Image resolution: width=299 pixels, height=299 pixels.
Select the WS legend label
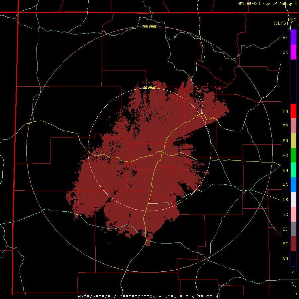285,185
